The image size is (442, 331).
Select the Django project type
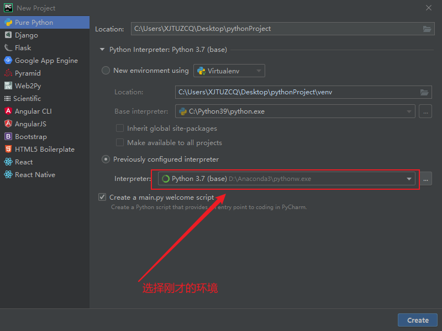(x=45, y=35)
